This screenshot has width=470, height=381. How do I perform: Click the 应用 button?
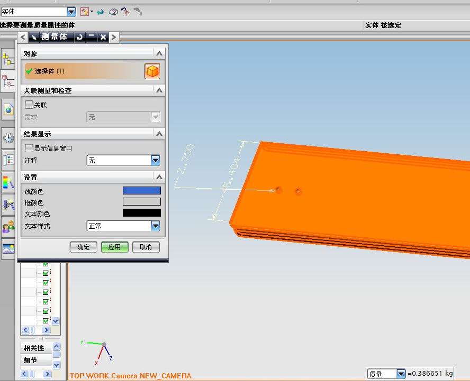(114, 247)
